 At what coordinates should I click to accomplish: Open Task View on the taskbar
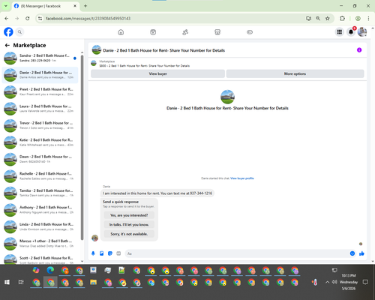coord(21,282)
